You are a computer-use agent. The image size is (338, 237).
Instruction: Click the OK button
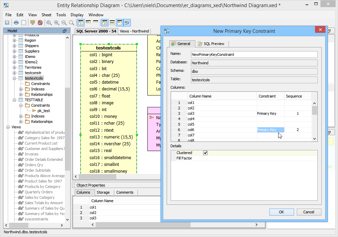pos(281,212)
